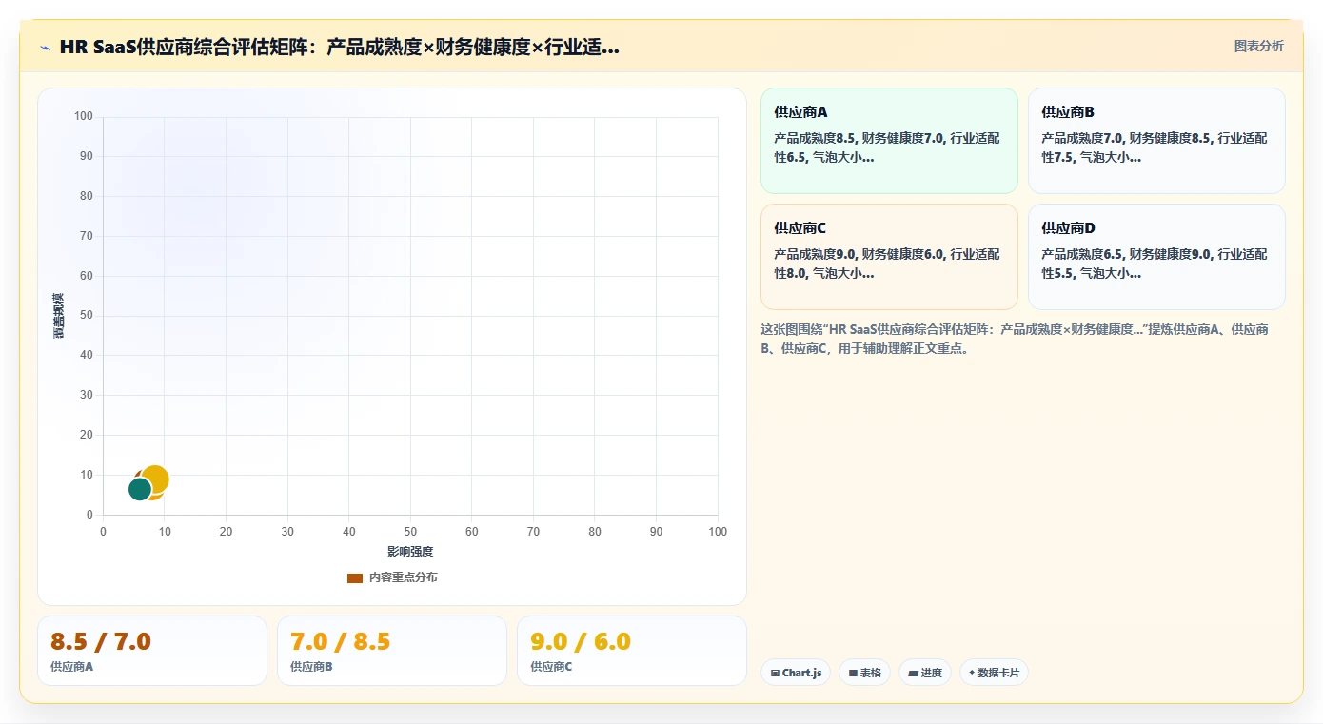Click the summary paragraph below supplier cards
This screenshot has height=724, width=1323.
coord(1015,339)
